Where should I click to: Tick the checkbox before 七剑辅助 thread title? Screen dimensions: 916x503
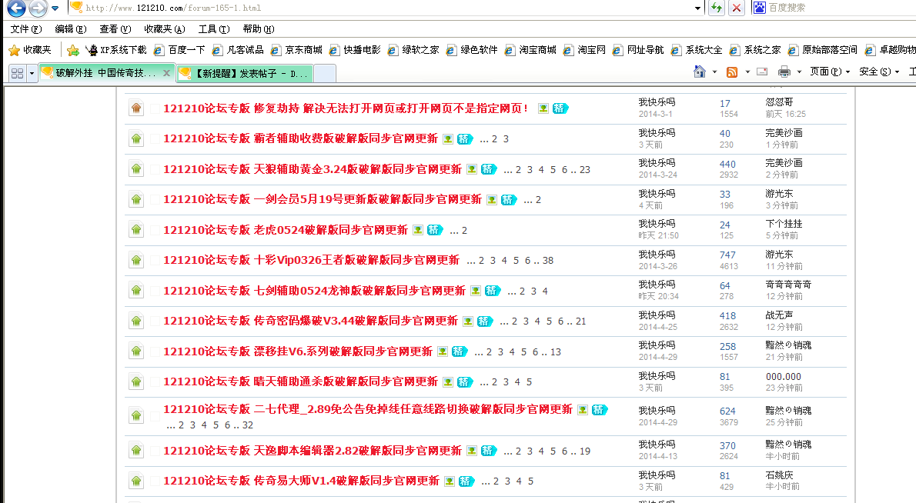155,291
